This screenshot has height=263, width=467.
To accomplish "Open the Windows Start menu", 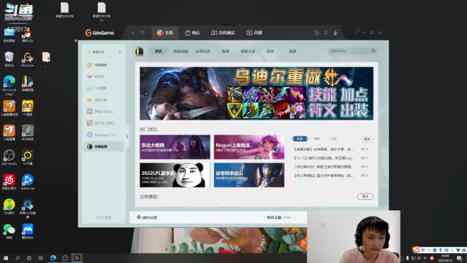I will (x=6, y=258).
